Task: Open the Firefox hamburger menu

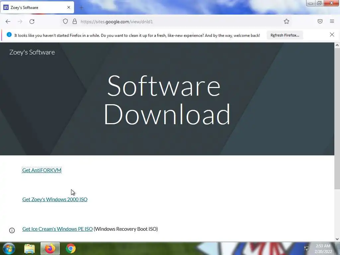Action: pos(332,21)
